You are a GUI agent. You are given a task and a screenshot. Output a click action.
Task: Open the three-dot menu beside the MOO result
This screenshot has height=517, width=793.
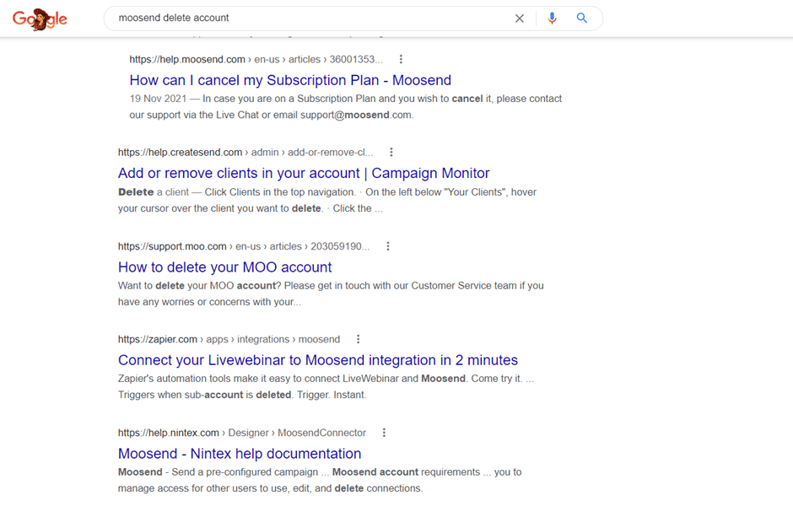[387, 245]
